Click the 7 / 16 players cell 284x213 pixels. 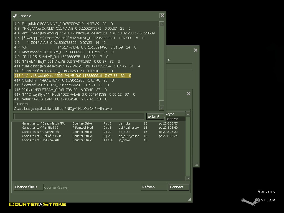(x=107, y=123)
